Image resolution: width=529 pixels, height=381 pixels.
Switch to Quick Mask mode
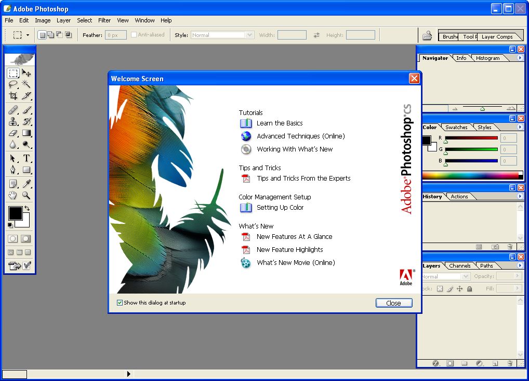(25, 238)
